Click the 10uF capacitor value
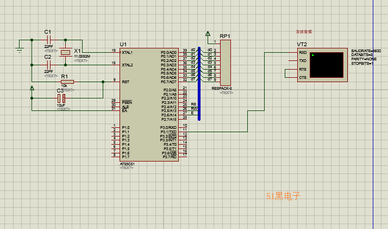This screenshot has width=388, height=229. pos(61,105)
